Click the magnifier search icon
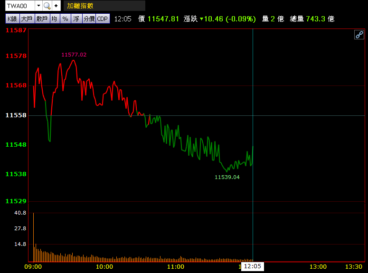 point(47,6)
